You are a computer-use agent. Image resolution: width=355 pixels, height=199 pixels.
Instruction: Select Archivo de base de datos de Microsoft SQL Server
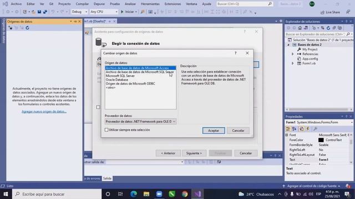pos(140,72)
